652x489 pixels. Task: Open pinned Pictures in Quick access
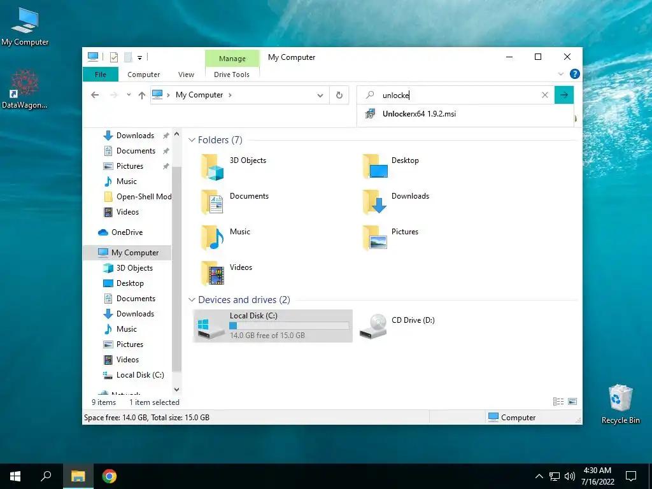point(130,166)
